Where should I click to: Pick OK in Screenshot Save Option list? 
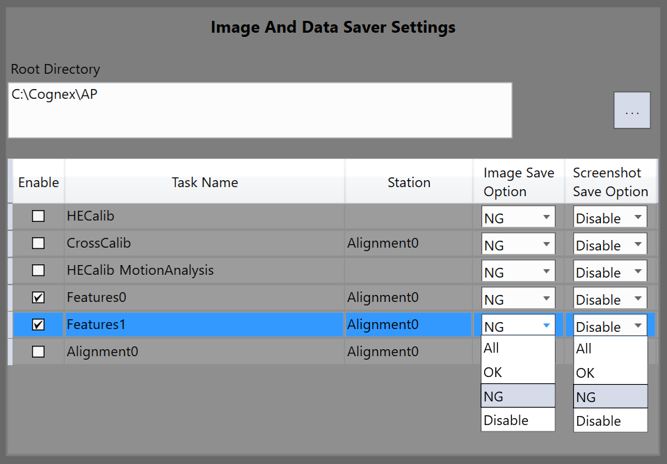tap(610, 373)
